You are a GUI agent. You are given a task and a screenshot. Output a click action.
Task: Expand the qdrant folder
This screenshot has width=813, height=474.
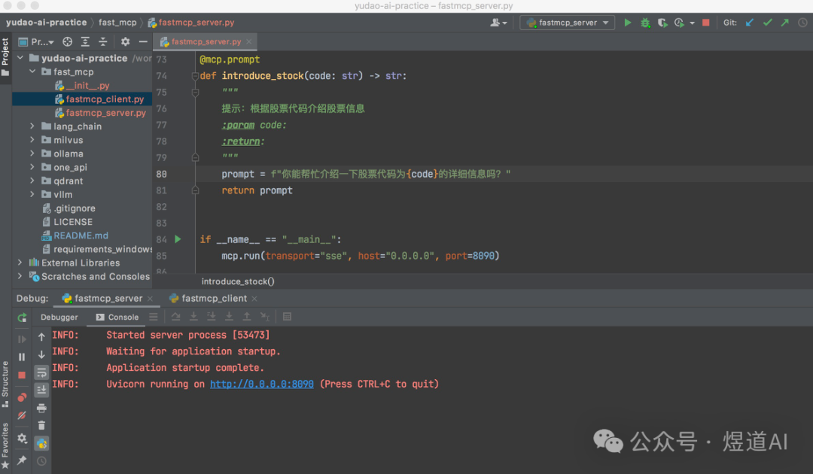click(x=32, y=181)
